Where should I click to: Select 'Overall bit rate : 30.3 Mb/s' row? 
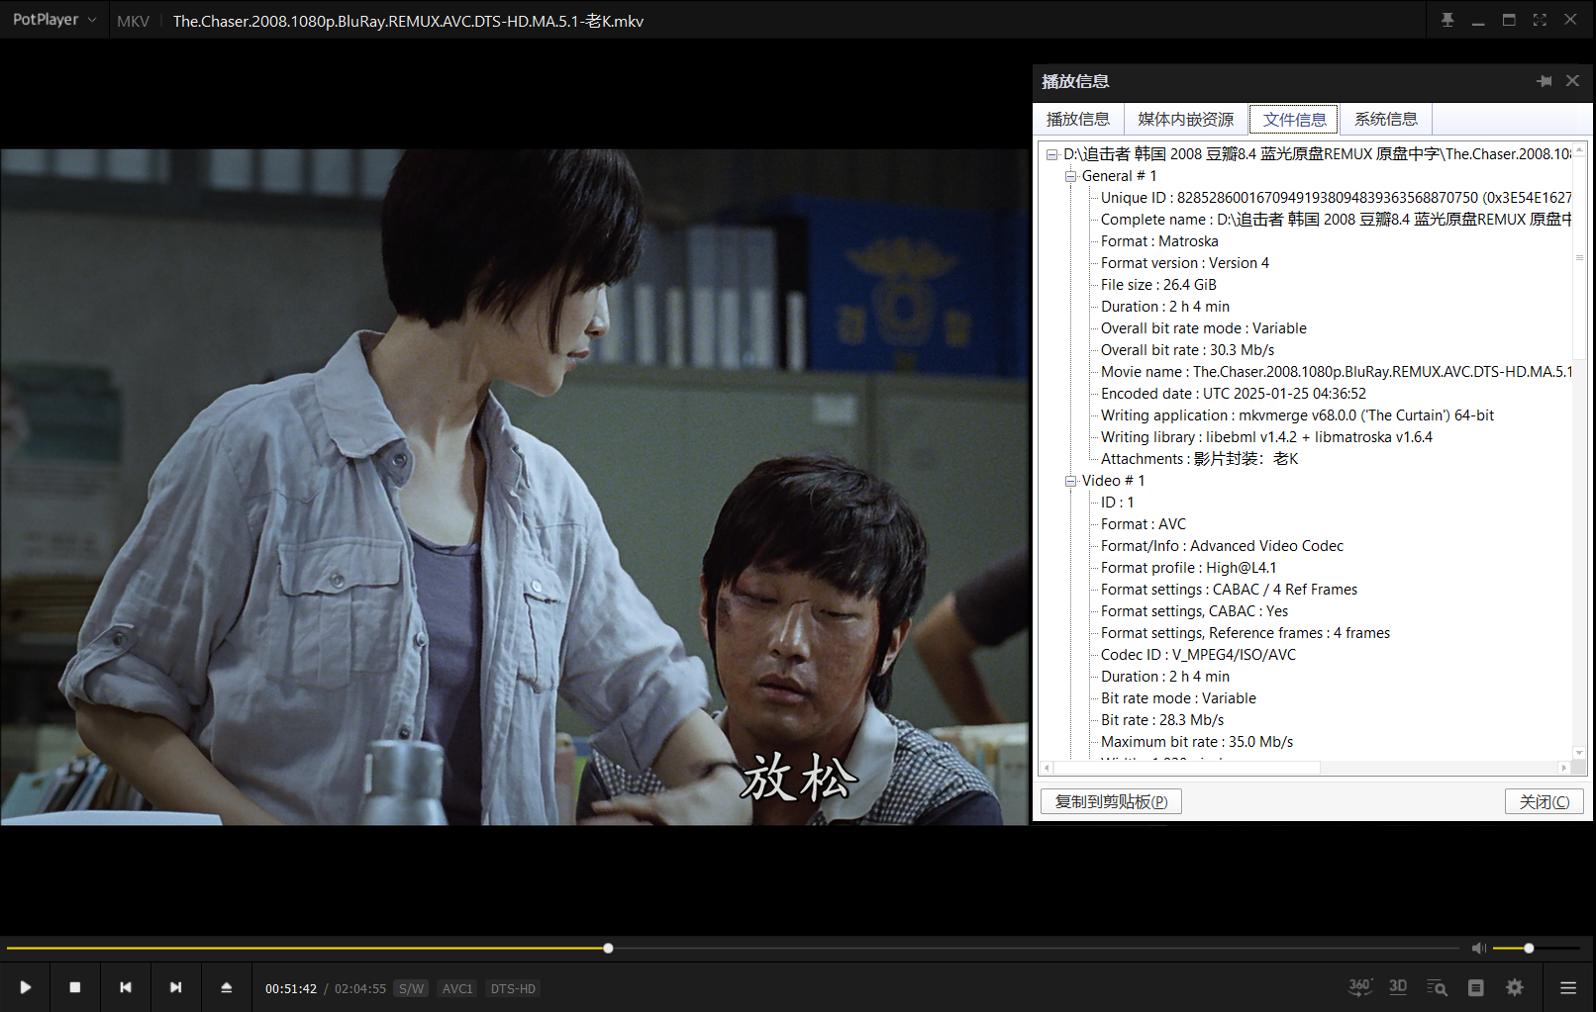(1187, 350)
